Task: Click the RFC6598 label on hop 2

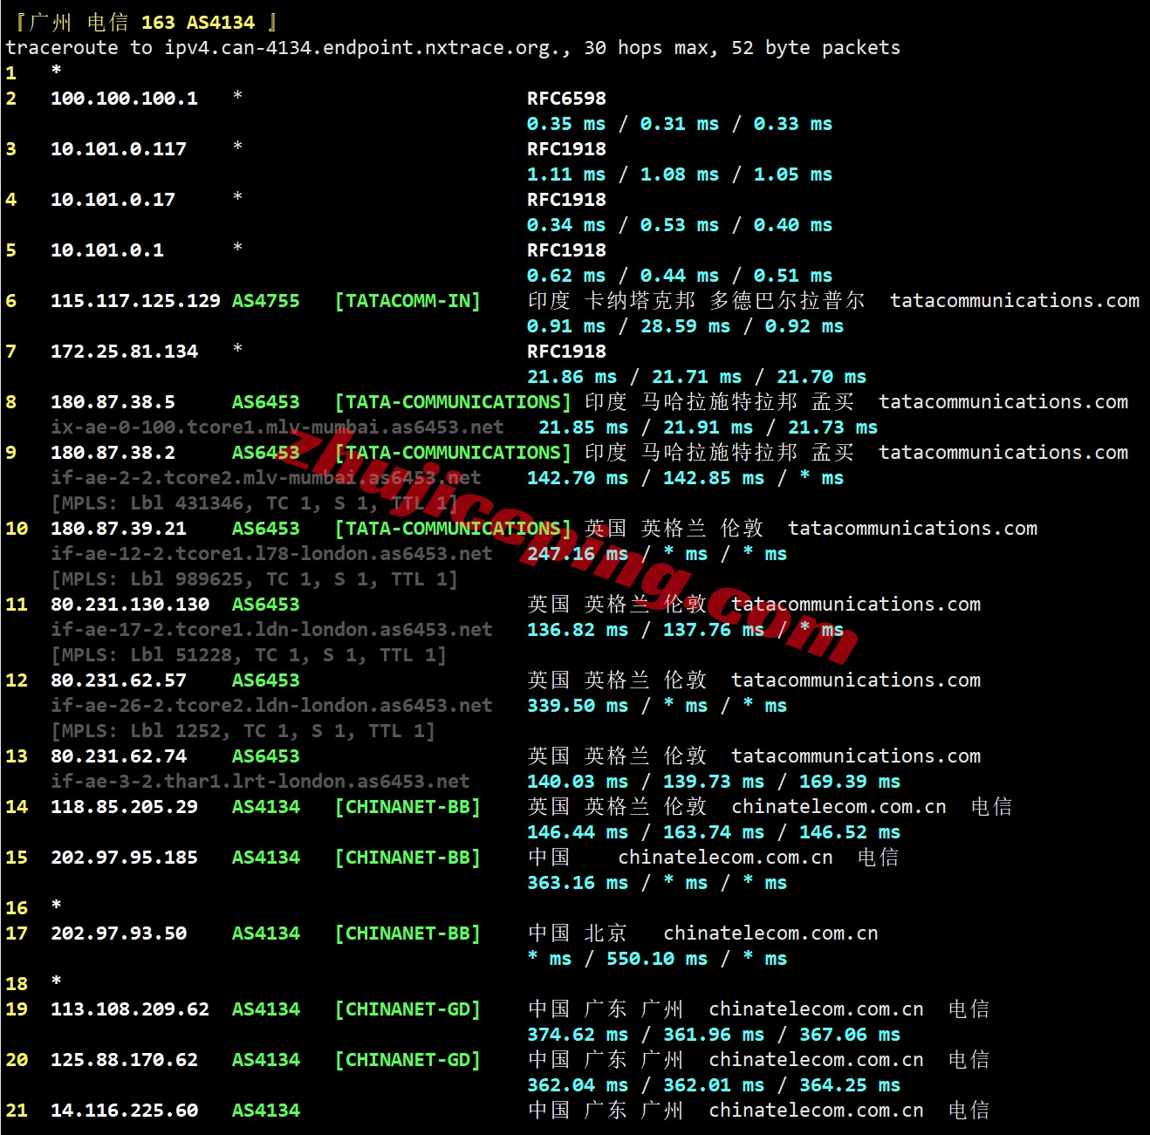Action: click(x=566, y=99)
